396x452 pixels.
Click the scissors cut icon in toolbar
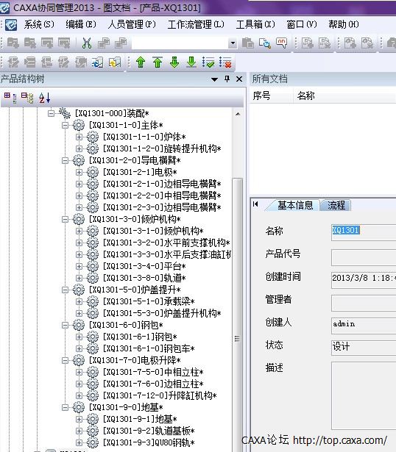coord(86,43)
